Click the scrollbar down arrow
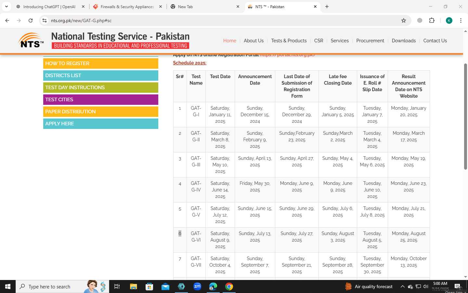The height and width of the screenshot is (293, 468). [x=465, y=277]
